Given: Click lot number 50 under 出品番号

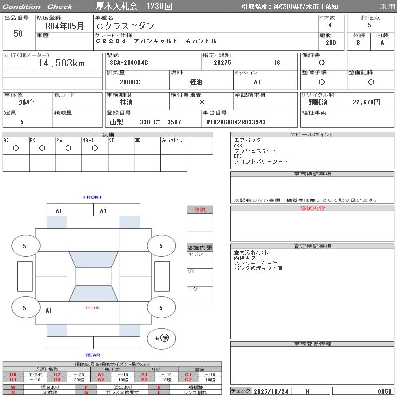Looking at the screenshot, I should 18,34.
